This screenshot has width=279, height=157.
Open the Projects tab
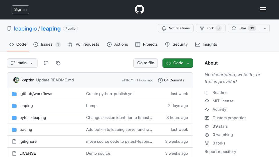click(x=146, y=44)
